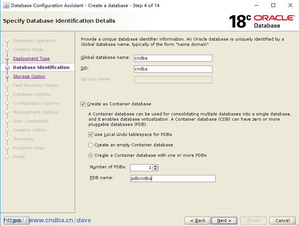
Task: Click the Management Options step label
Action: pos(35,112)
